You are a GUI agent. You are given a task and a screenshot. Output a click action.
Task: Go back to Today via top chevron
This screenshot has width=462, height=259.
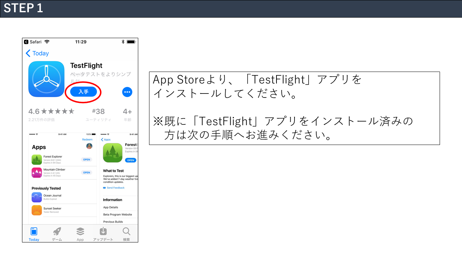click(x=37, y=53)
